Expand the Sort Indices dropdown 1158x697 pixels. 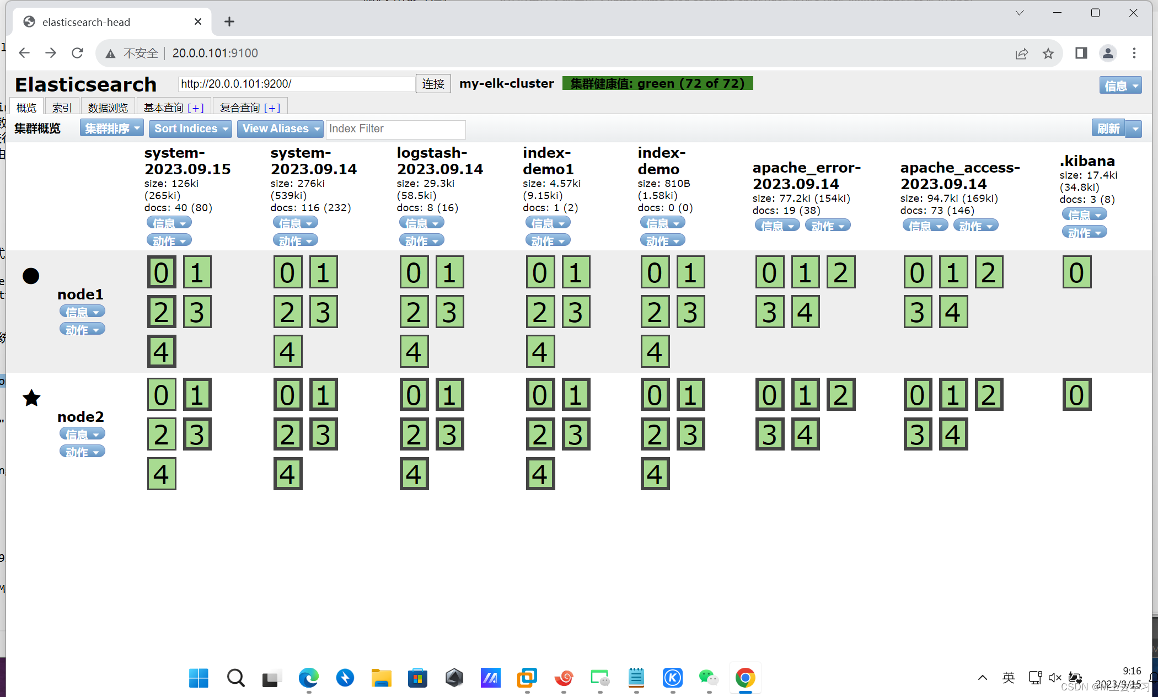(191, 128)
